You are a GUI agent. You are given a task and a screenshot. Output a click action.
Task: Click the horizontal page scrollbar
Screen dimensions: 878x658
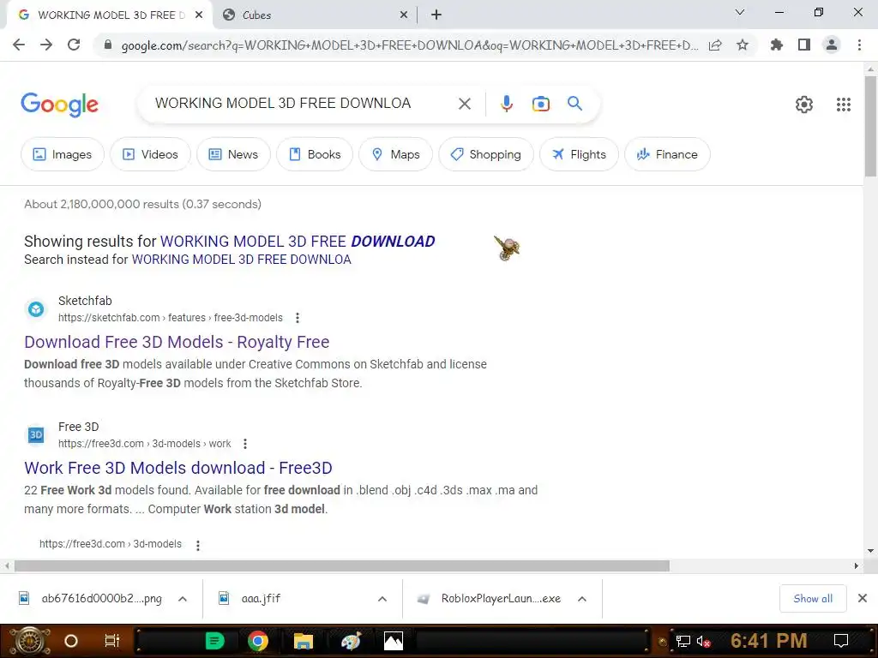tap(341, 565)
